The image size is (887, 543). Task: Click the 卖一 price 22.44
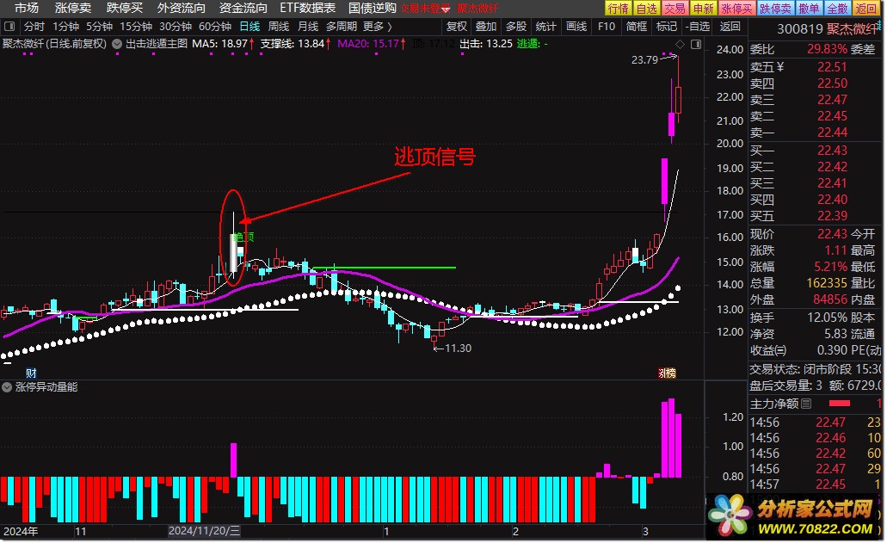click(832, 133)
